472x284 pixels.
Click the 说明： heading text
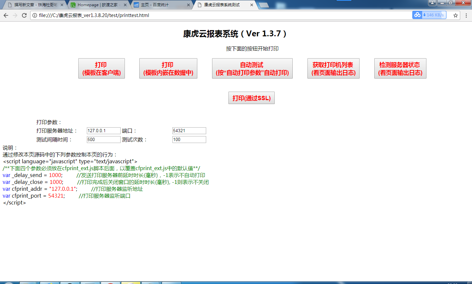tap(10, 148)
